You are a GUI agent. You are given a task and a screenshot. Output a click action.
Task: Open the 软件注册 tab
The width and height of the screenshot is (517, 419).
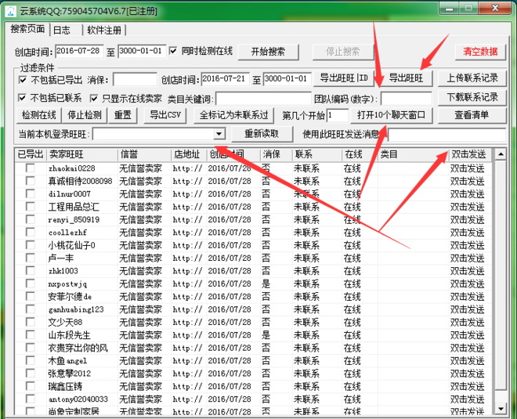point(104,31)
